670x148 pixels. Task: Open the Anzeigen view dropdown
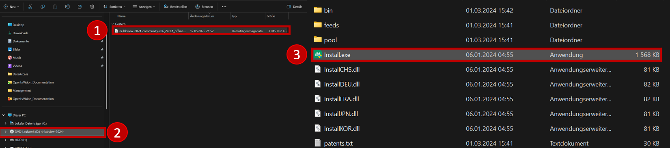click(144, 6)
